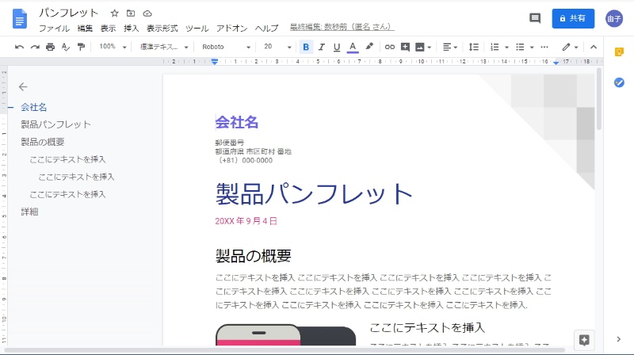The width and height of the screenshot is (634, 355).
Task: Click the spell check icon
Action: click(x=66, y=47)
